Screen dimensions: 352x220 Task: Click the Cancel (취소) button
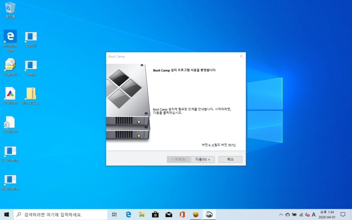(x=230, y=160)
